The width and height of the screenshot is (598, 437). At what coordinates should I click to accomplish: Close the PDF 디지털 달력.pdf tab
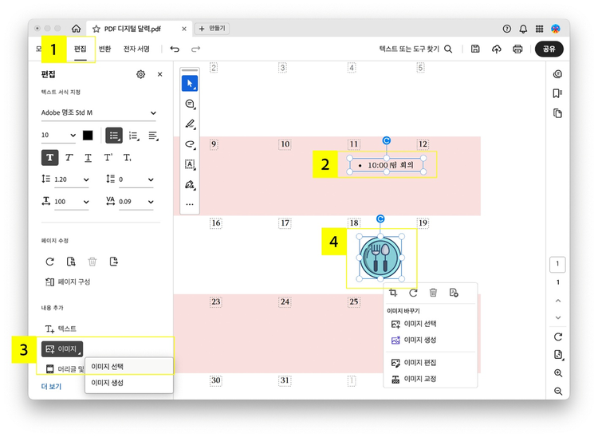pyautogui.click(x=184, y=29)
